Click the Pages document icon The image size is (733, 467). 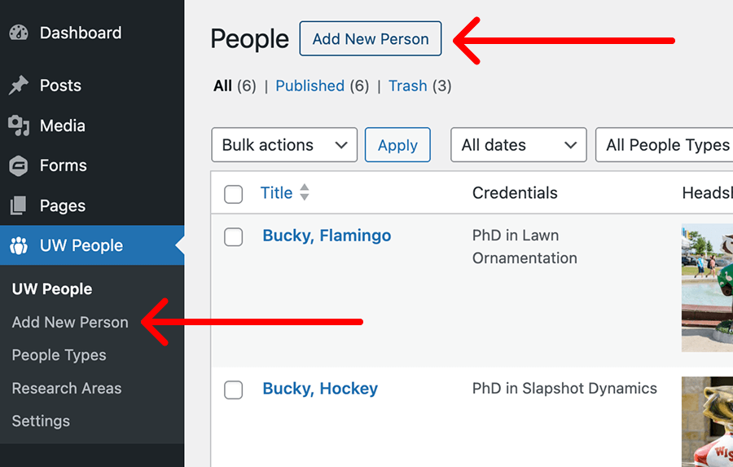[x=19, y=205]
